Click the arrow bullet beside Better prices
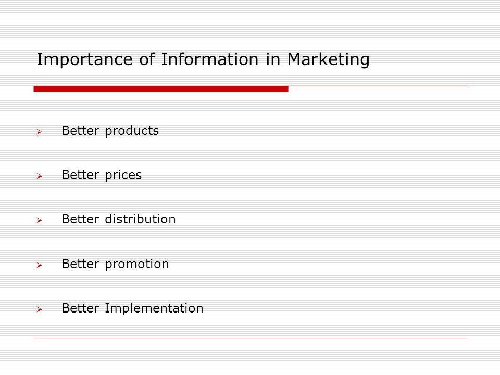The width and height of the screenshot is (500, 375). pyautogui.click(x=39, y=176)
